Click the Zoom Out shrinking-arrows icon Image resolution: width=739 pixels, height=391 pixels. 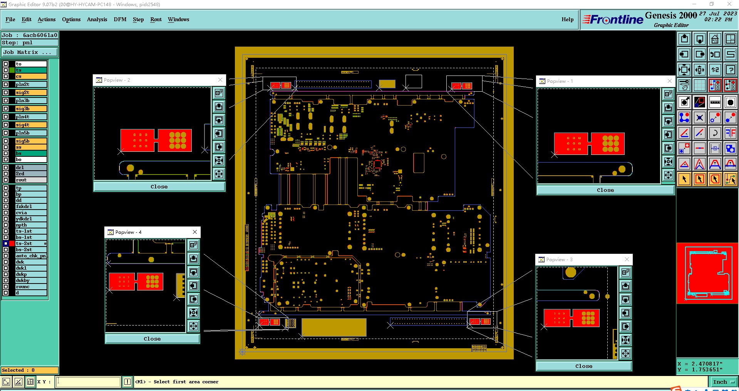700,70
